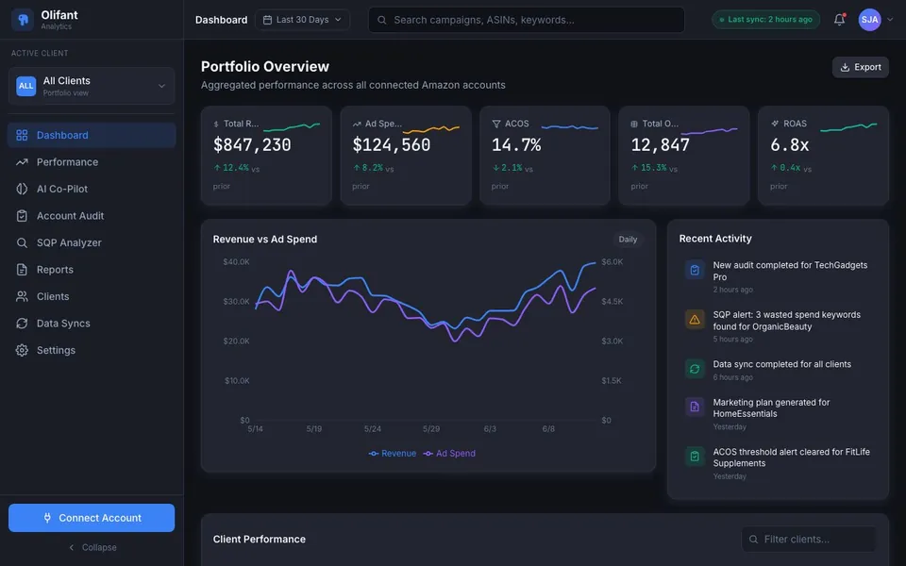Go to Performance in the sidebar
This screenshot has width=906, height=566.
92,162
